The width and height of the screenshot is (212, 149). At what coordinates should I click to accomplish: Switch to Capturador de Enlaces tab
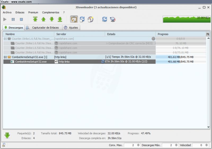(43, 28)
